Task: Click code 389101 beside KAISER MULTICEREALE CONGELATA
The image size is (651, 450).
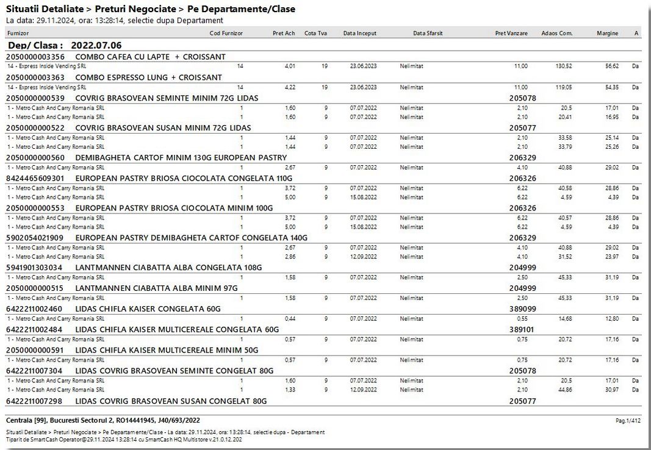Action: [x=522, y=330]
